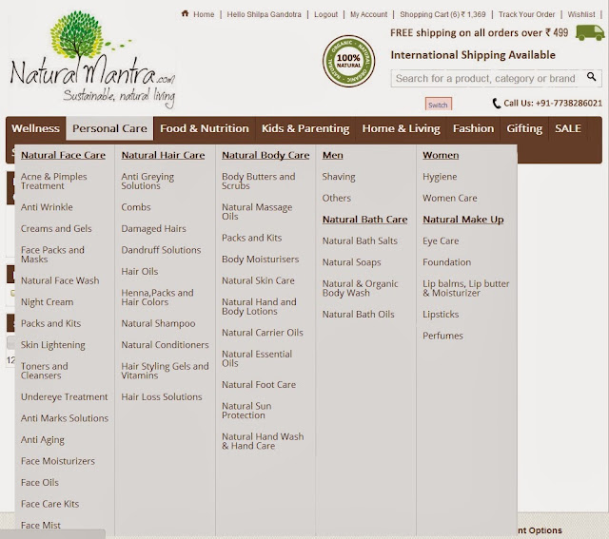Open the Home & Living menu
Screen dimensions: 609x539
pos(401,128)
